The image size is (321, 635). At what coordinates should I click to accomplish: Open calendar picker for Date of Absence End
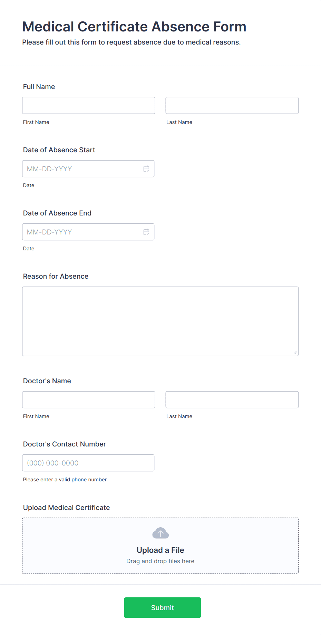pos(146,232)
